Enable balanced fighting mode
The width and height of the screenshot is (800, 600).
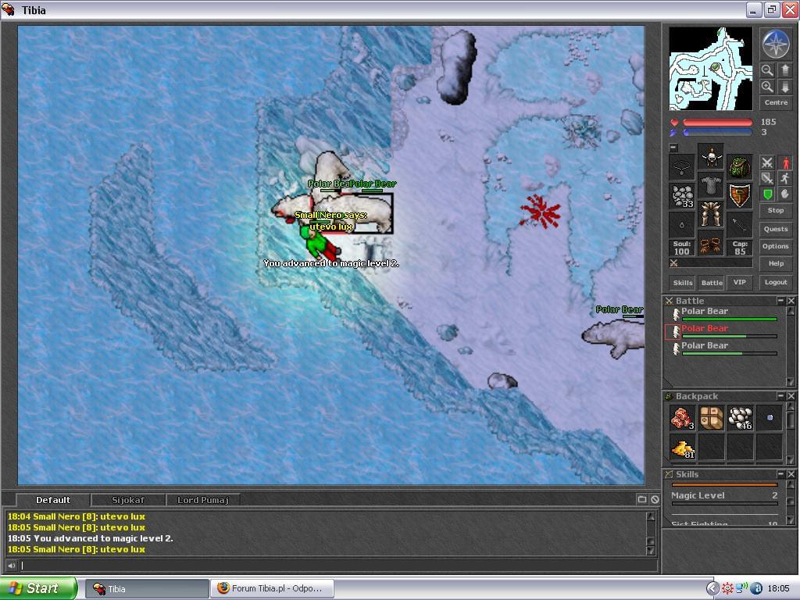(767, 178)
